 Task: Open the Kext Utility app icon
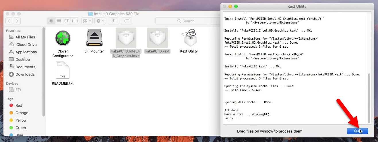pos(189,38)
